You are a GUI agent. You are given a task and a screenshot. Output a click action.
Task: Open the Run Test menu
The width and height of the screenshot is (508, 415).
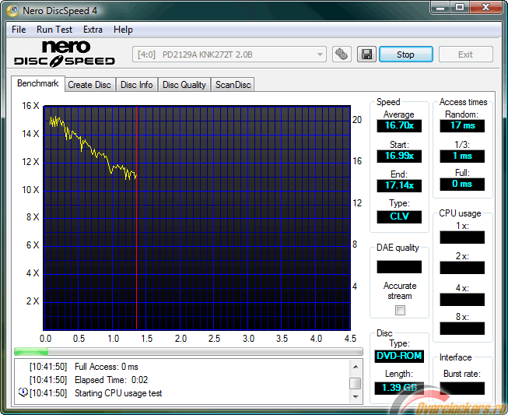(55, 30)
